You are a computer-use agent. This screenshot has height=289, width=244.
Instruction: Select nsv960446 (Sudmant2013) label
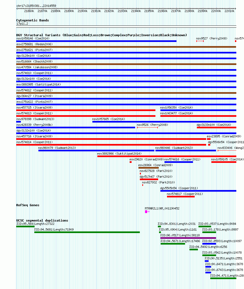tap(174, 148)
